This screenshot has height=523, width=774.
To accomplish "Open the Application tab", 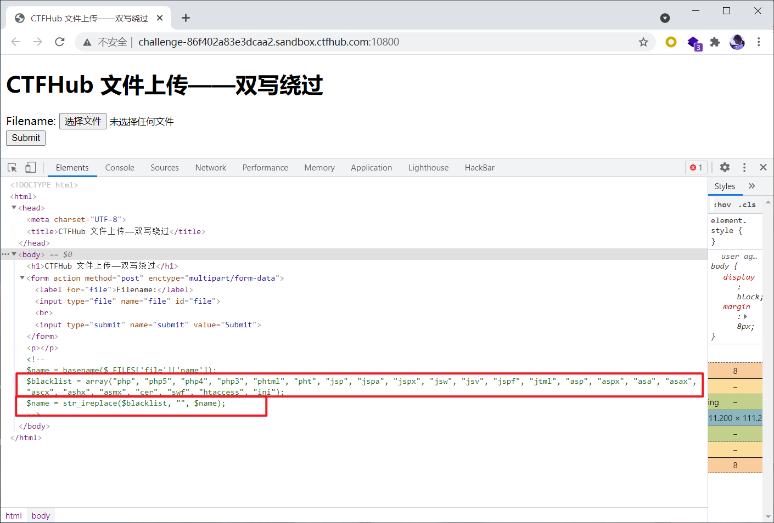I will 372,168.
